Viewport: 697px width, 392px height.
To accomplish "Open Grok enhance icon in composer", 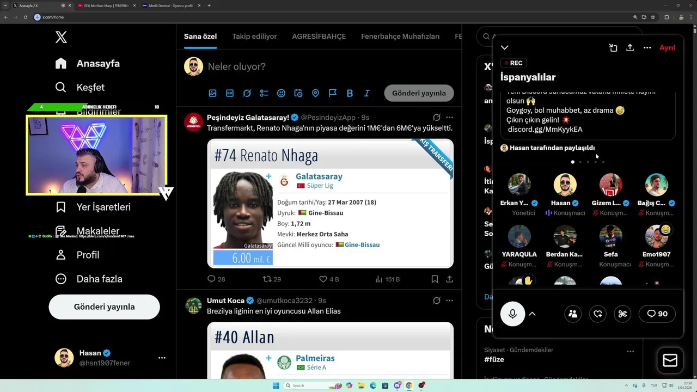I will point(247,93).
